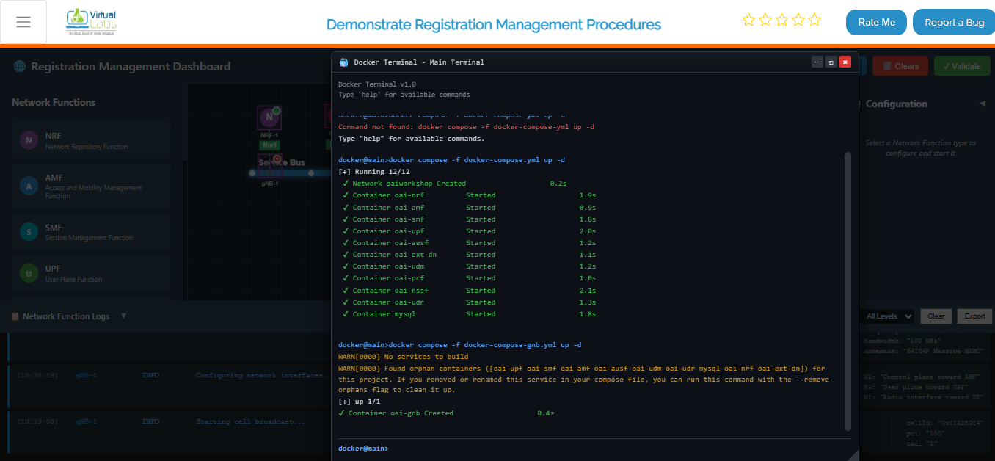This screenshot has height=461, width=995.
Task: Select the NRF-1 node on canvas
Action: tap(269, 117)
